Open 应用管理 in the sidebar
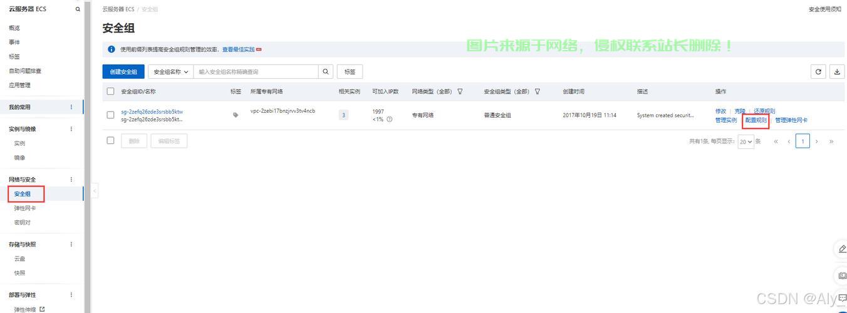Viewport: 847px width, 313px height. click(x=19, y=86)
